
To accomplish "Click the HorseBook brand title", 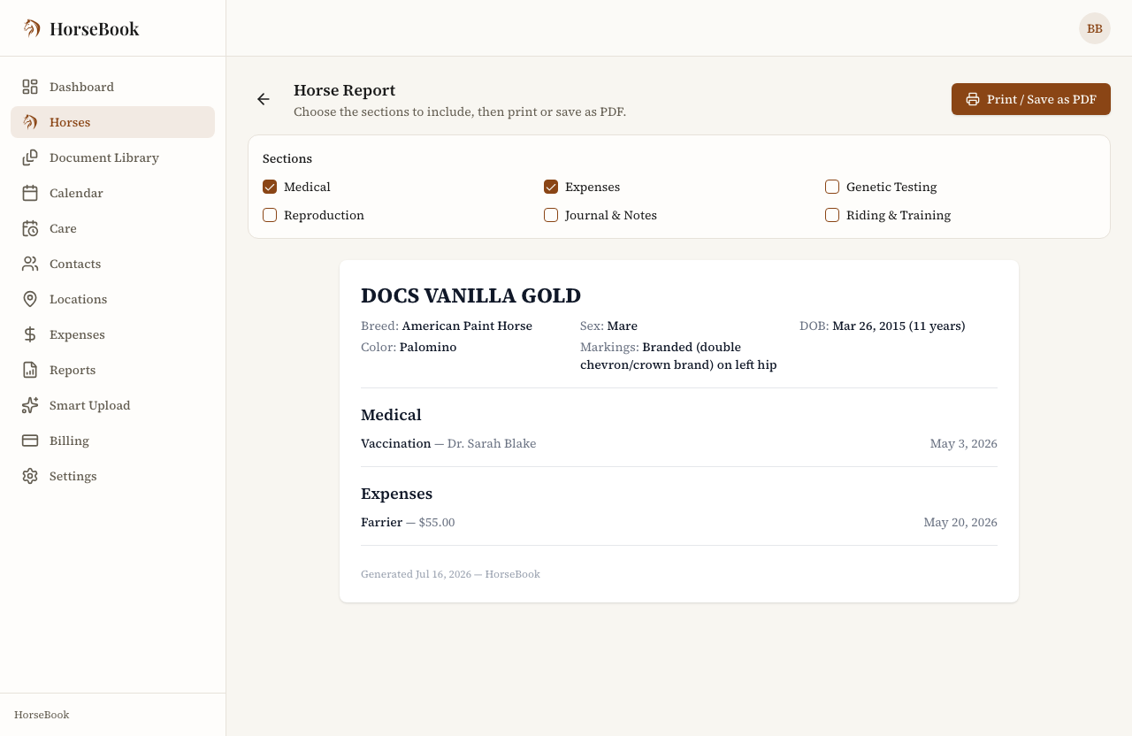I will [95, 28].
